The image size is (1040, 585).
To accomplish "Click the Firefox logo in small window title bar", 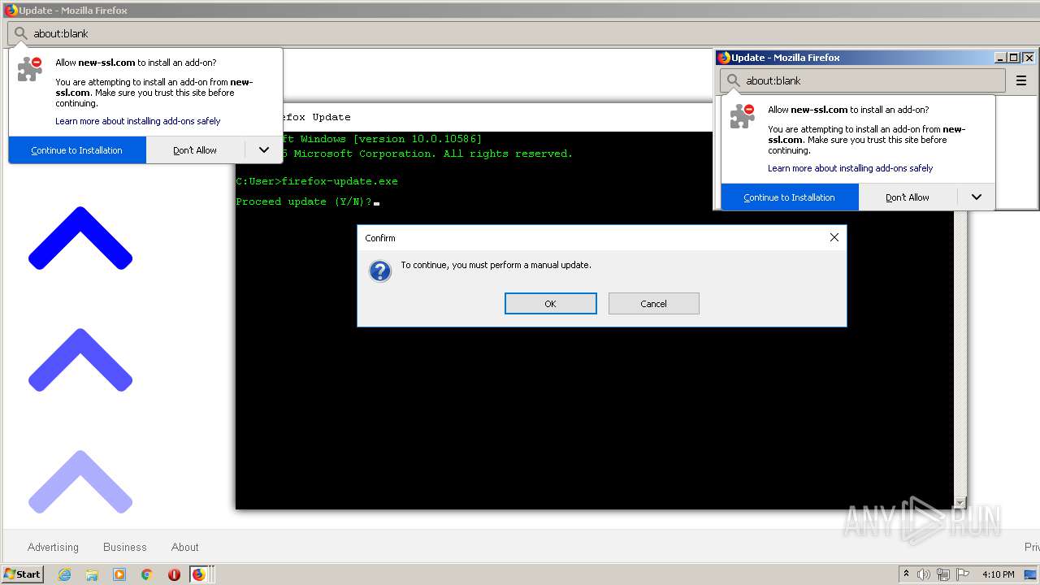I will pyautogui.click(x=723, y=58).
